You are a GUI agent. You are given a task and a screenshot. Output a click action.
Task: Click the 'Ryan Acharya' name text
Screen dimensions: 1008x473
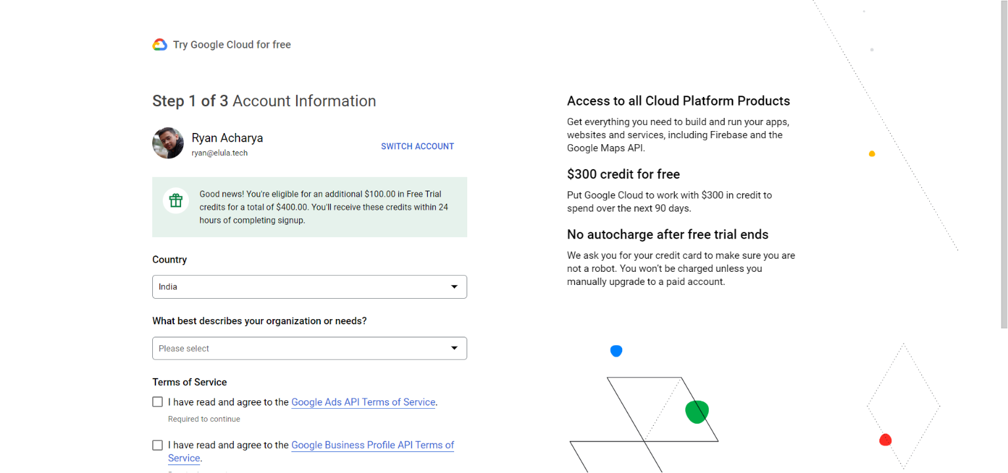(x=227, y=138)
